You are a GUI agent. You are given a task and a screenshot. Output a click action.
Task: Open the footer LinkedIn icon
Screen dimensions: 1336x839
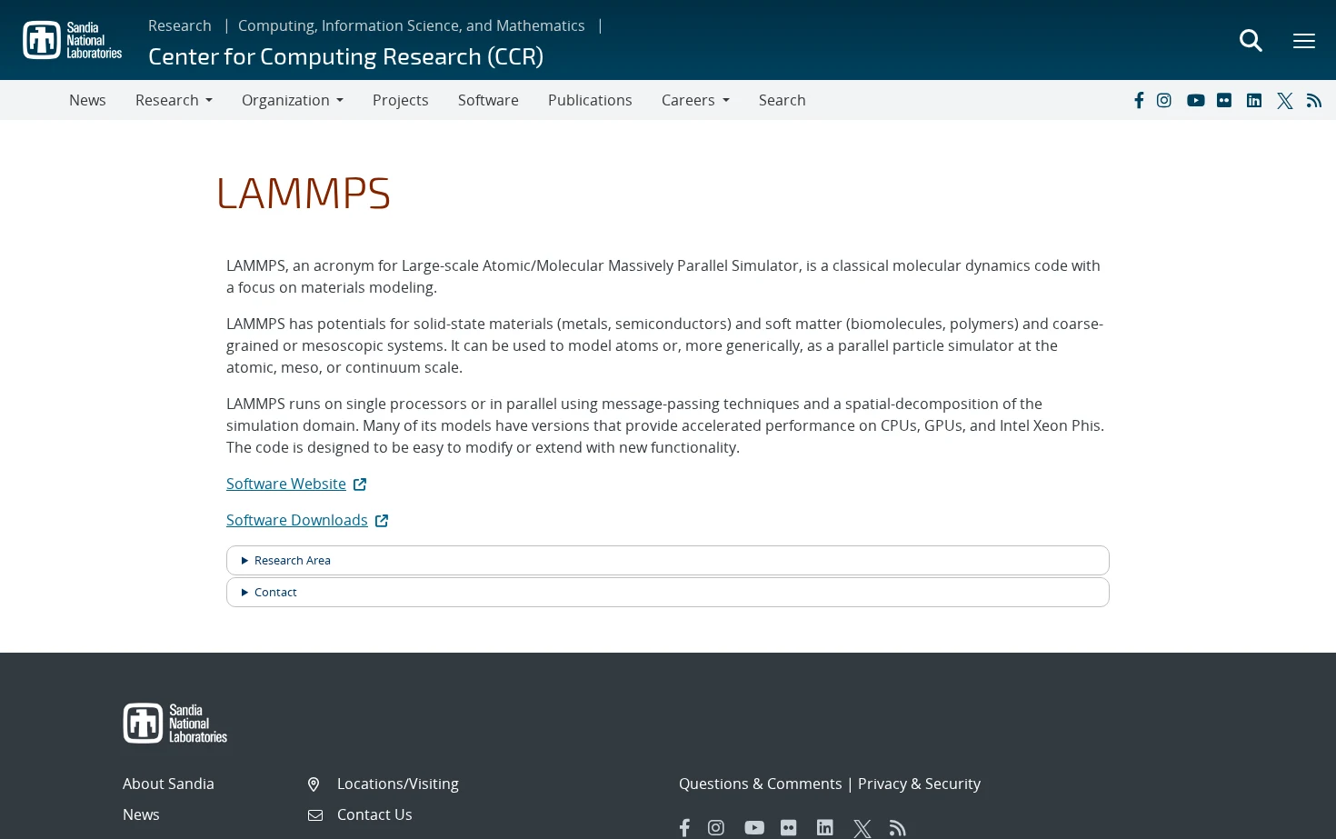pyautogui.click(x=825, y=828)
